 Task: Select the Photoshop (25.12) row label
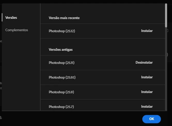pyautogui.click(x=62, y=31)
